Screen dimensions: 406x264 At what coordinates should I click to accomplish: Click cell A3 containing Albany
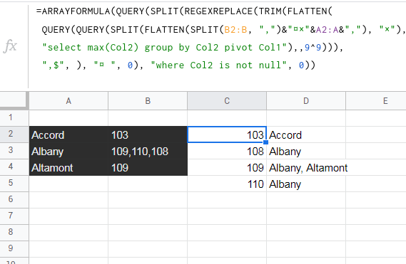tap(68, 151)
